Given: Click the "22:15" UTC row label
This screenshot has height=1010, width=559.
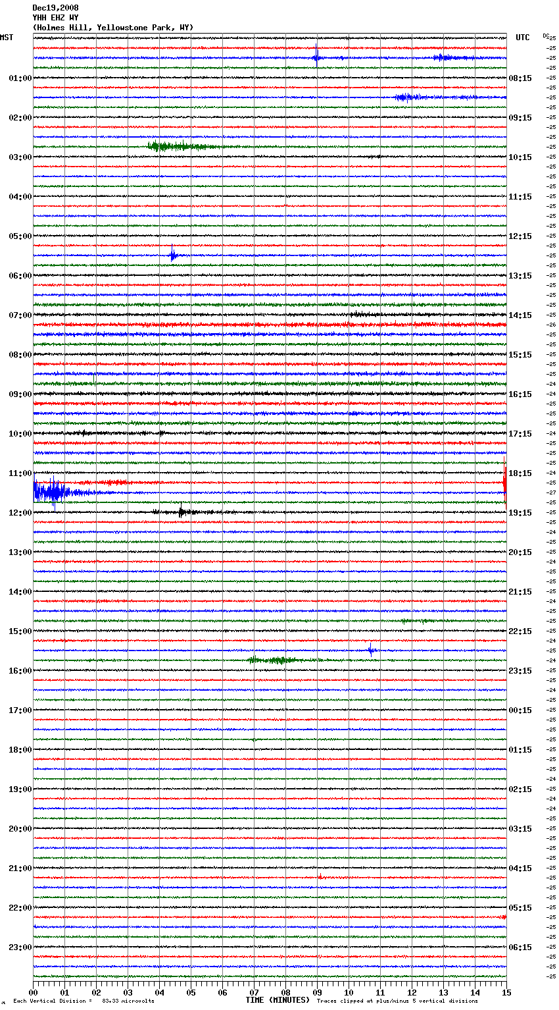Looking at the screenshot, I should coord(520,631).
